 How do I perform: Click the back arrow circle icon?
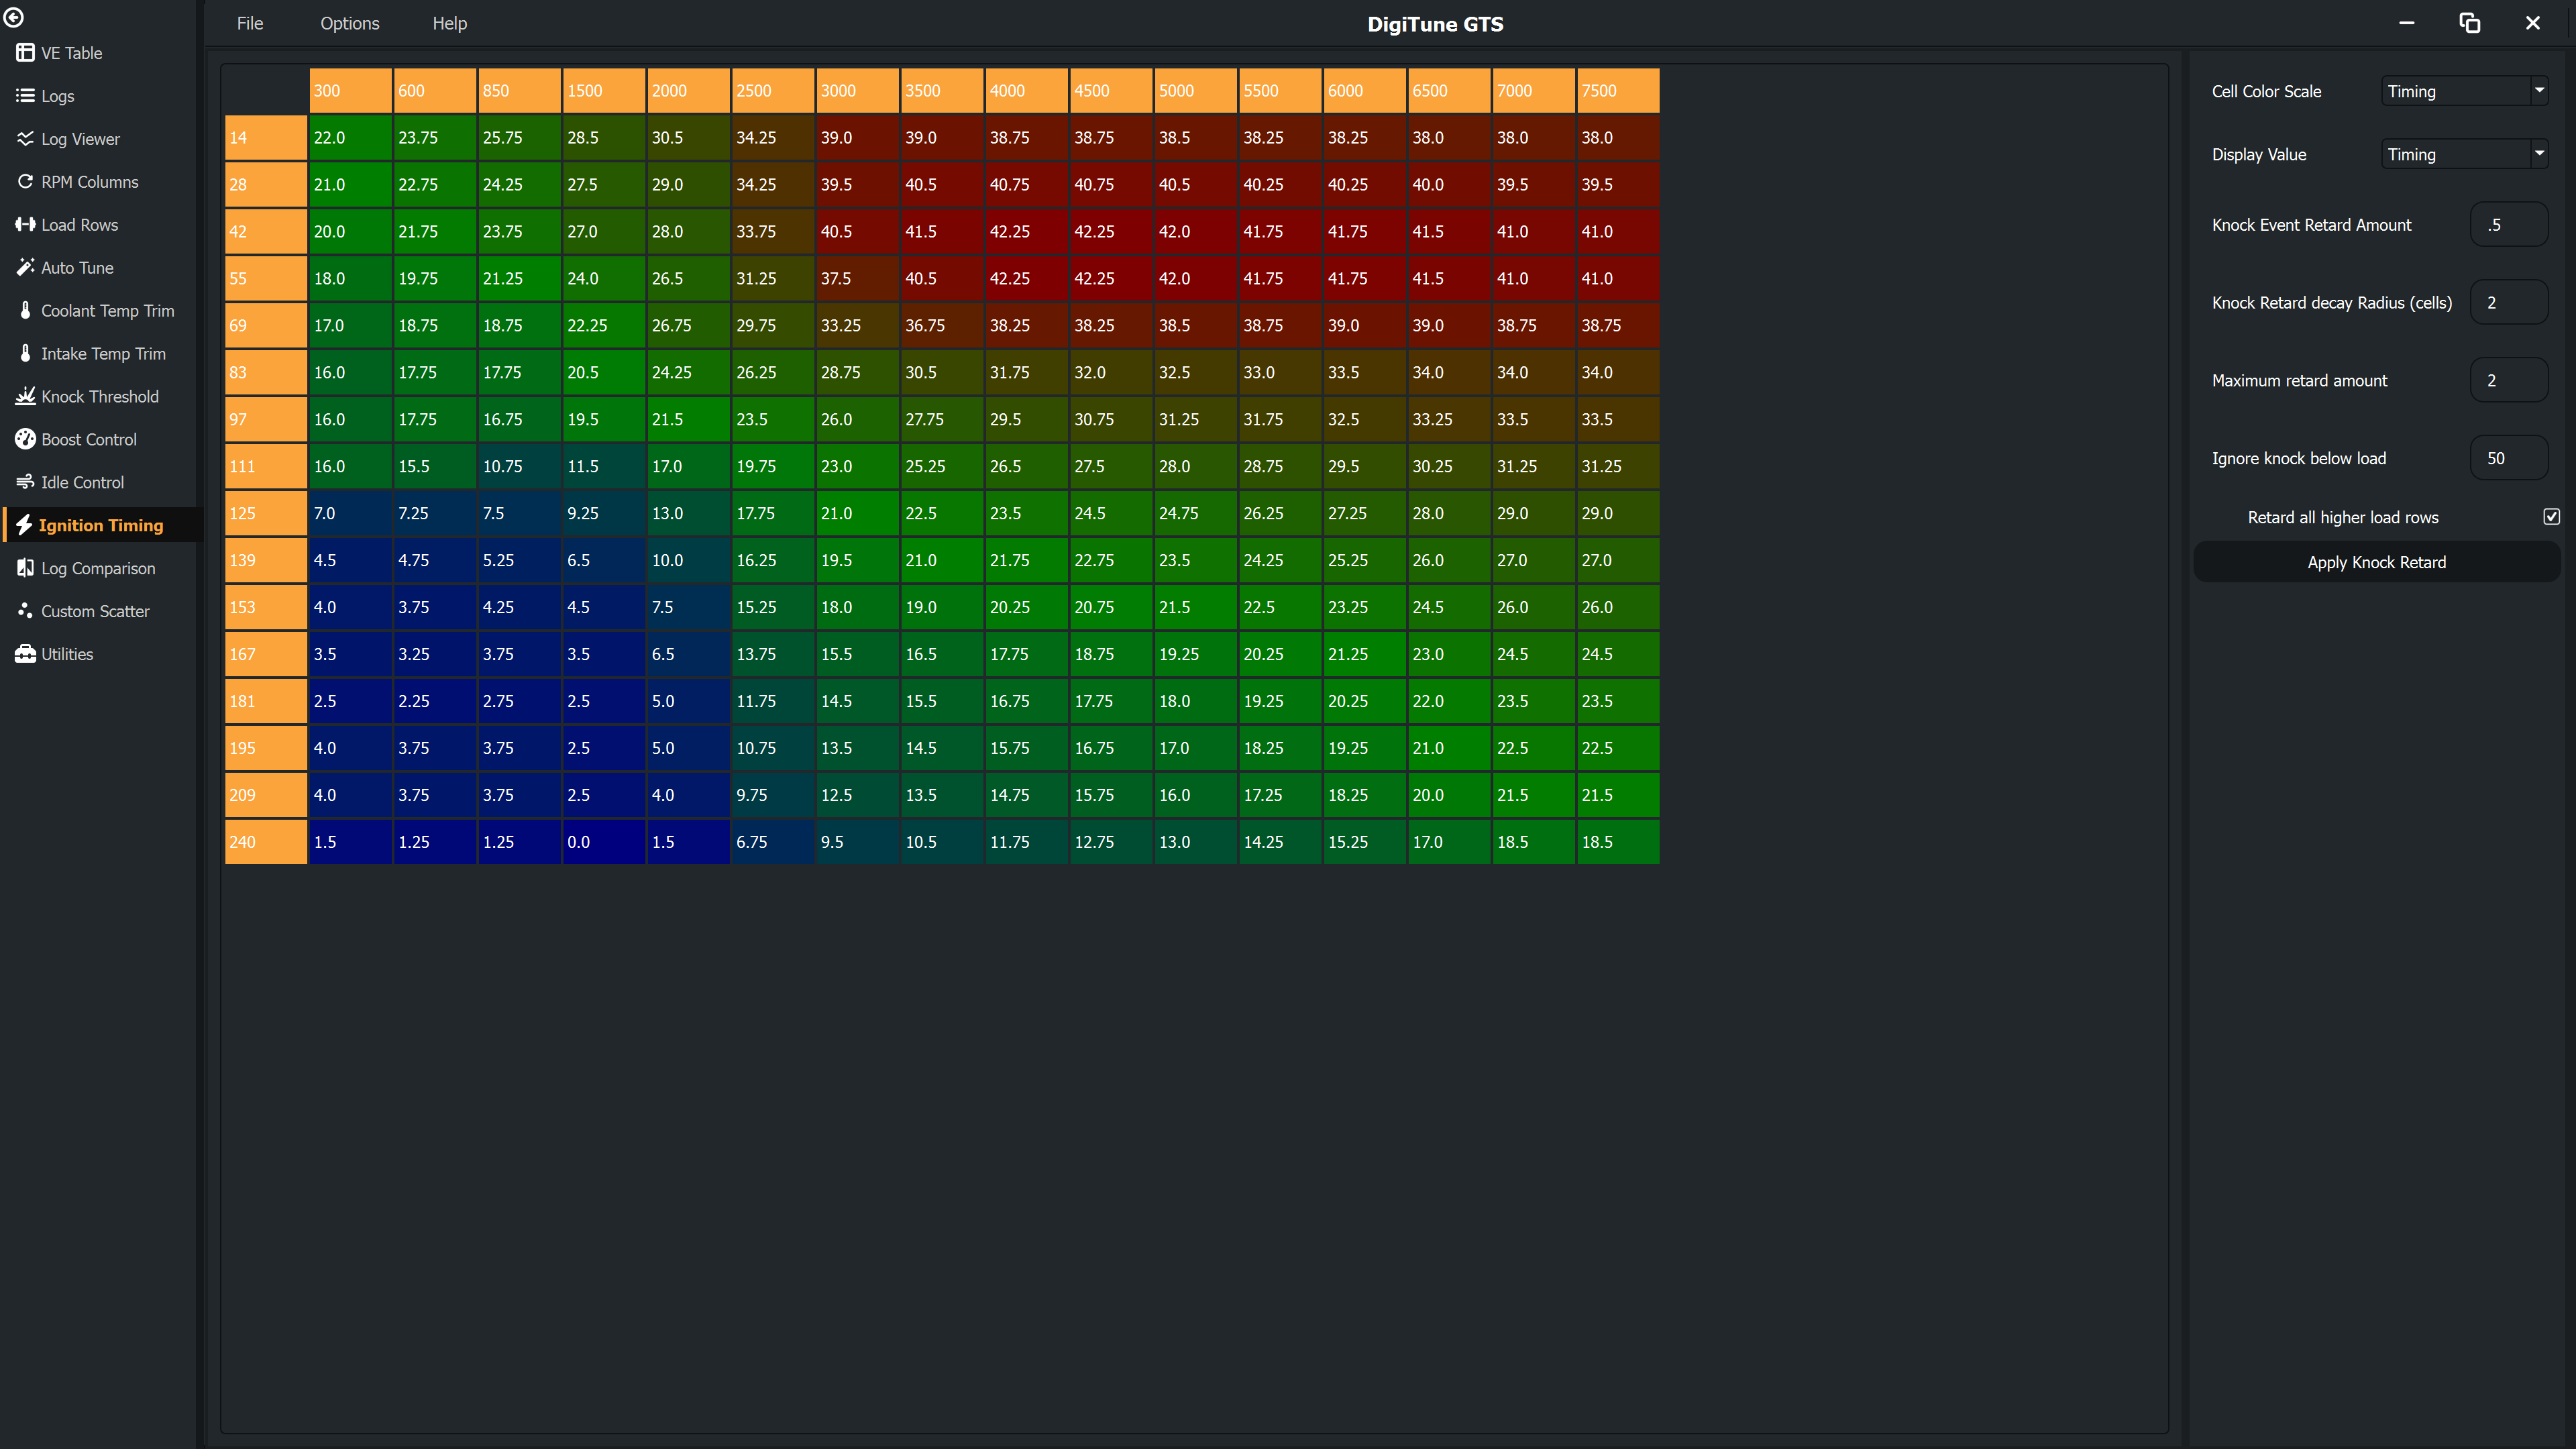[x=14, y=17]
